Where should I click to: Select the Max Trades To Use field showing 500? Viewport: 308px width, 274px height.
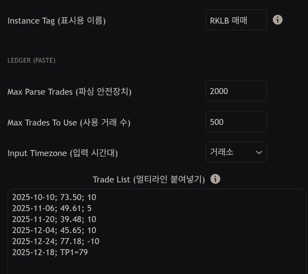[236, 122]
